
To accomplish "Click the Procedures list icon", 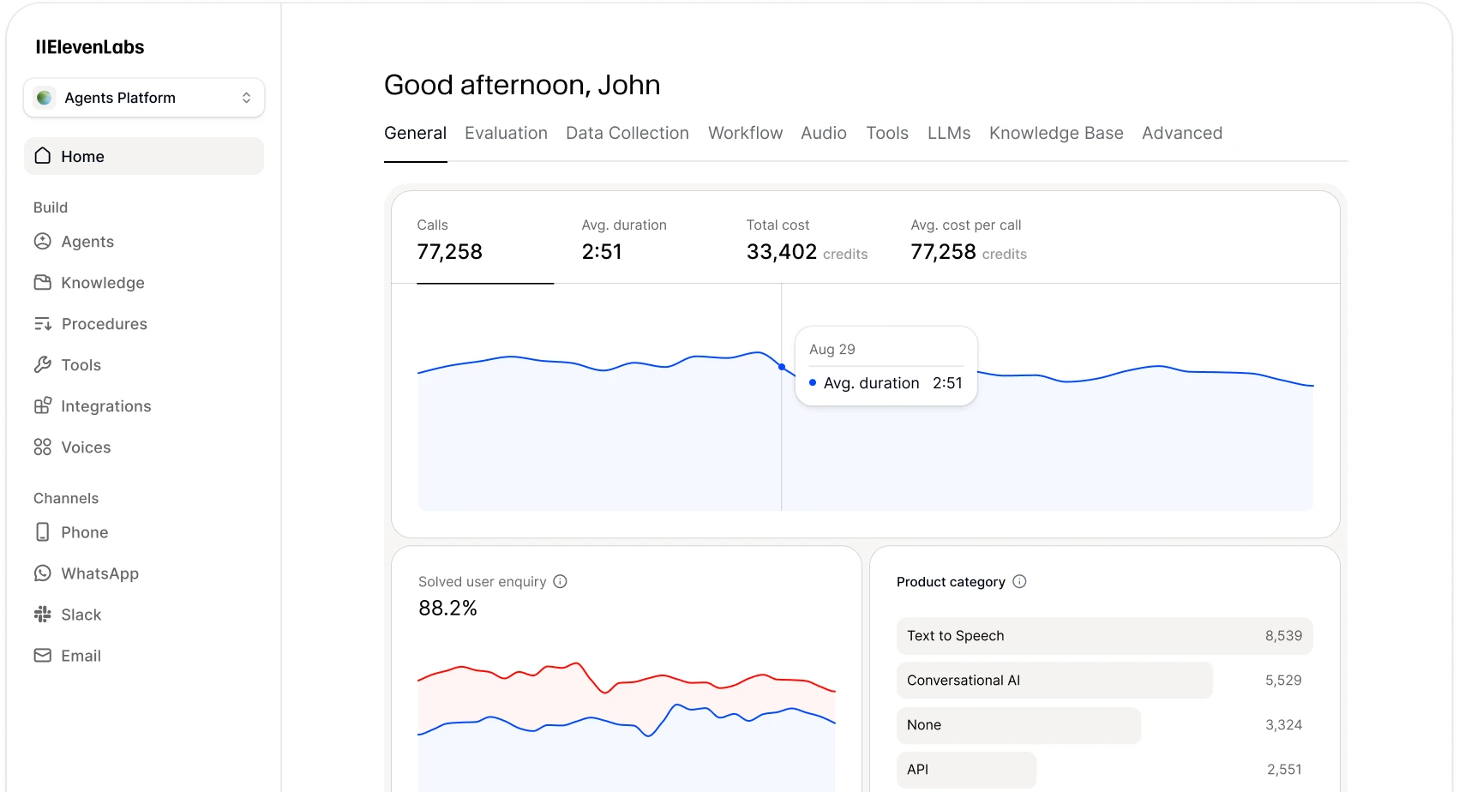I will pyautogui.click(x=43, y=324).
